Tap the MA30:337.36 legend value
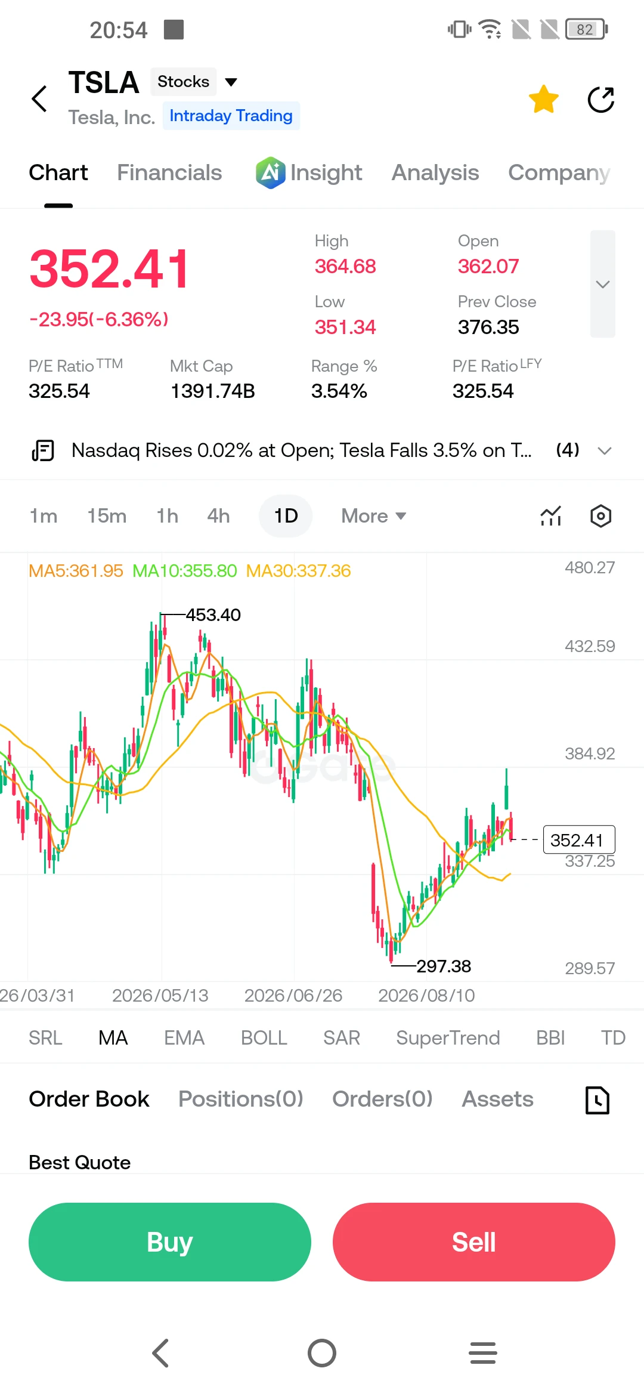The width and height of the screenshot is (644, 1396). click(x=298, y=571)
